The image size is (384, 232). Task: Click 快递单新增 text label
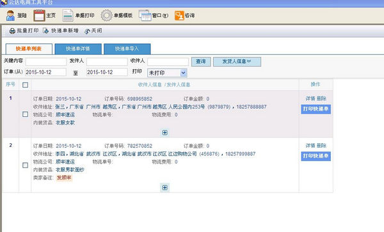pyautogui.click(x=65, y=31)
